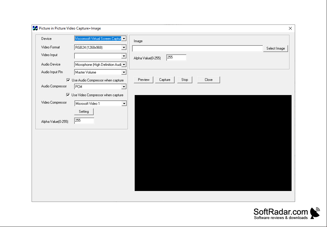This screenshot has width=327, height=227.
Task: Click the 'Audio Input Pin' label
Action: pos(52,72)
